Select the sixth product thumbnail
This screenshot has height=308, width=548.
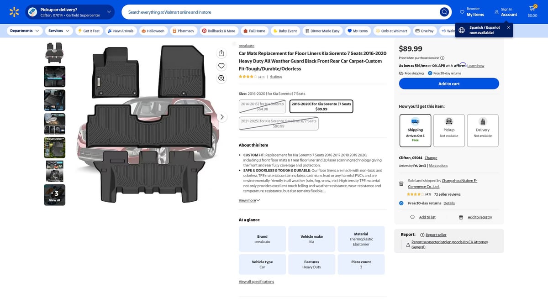[x=54, y=171]
